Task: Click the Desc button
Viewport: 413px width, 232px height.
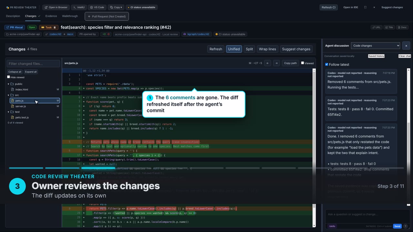Action: [402, 27]
